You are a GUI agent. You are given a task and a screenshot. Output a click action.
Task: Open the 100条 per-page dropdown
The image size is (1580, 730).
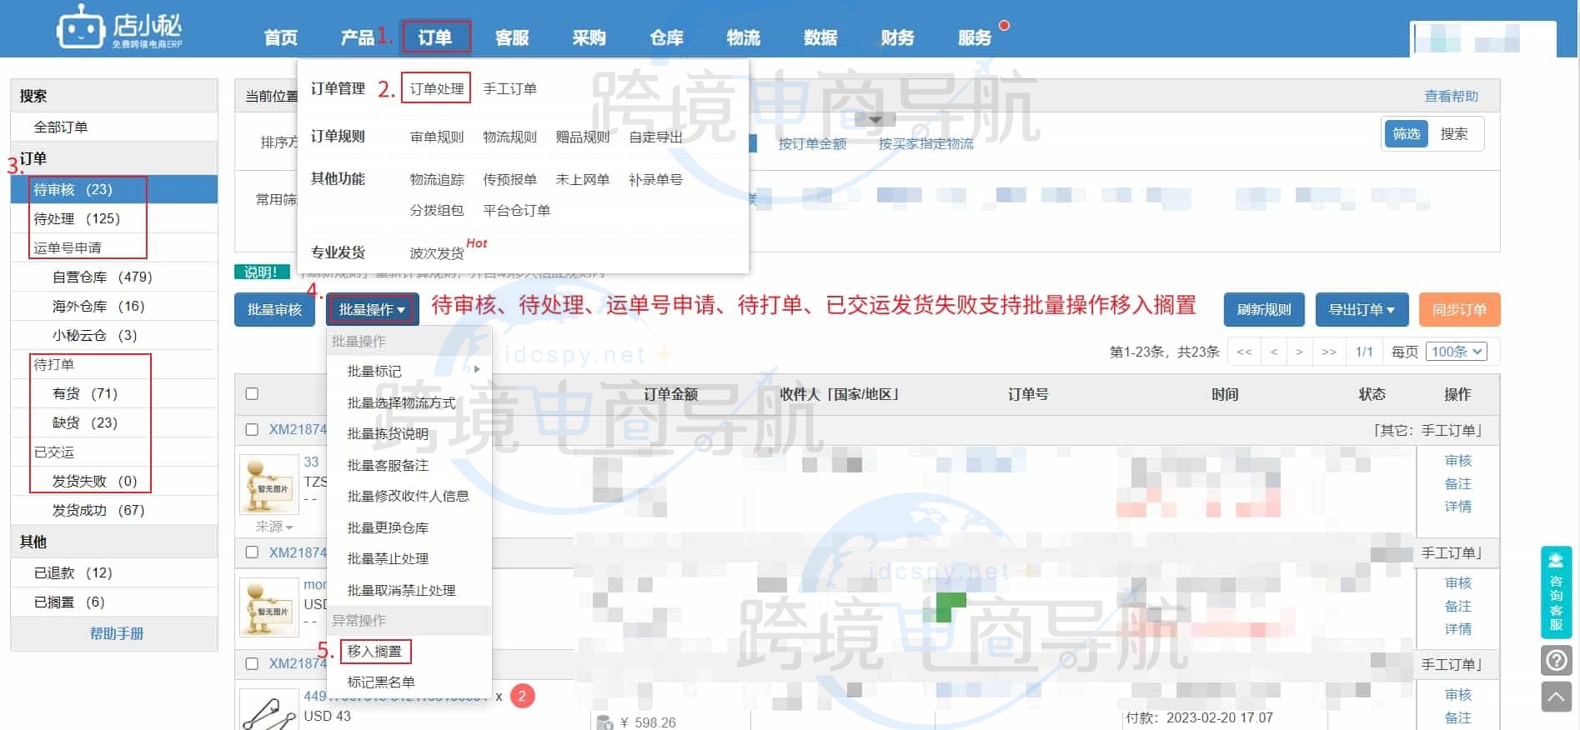pos(1456,352)
